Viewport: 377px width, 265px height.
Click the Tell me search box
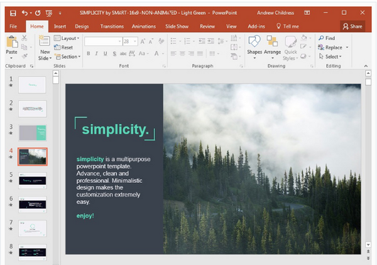[288, 26]
